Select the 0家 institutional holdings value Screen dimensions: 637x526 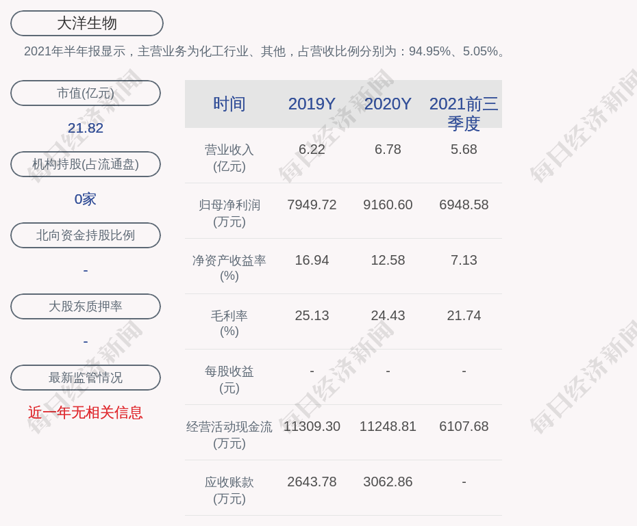coord(86,199)
